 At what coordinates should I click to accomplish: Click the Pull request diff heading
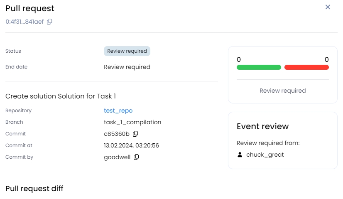[34, 189]
